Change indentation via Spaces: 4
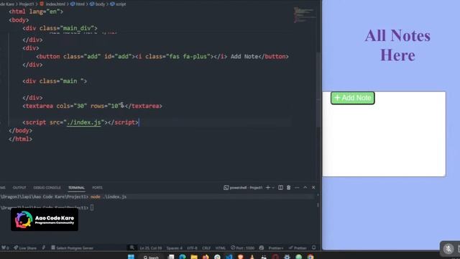 coord(174,247)
